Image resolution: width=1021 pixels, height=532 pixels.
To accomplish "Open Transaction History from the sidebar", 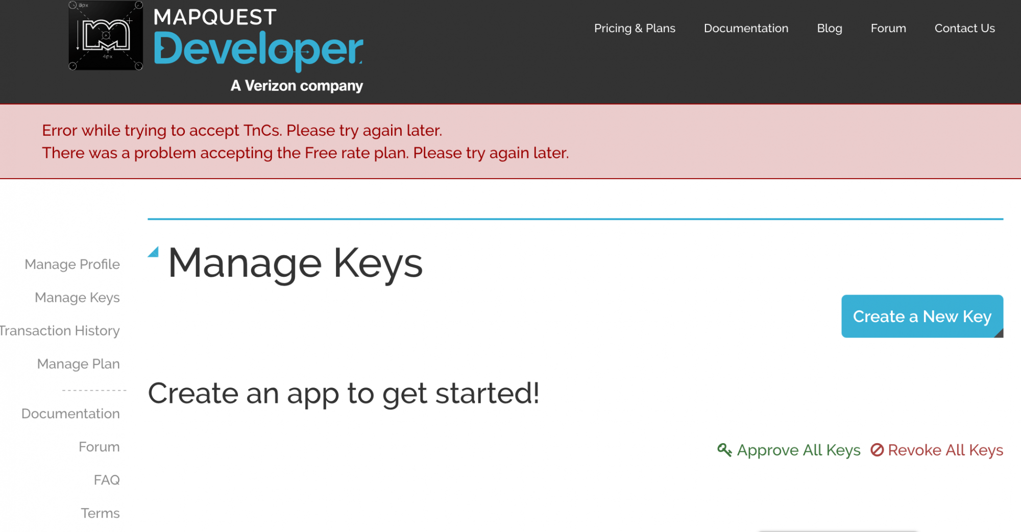I will click(x=60, y=330).
